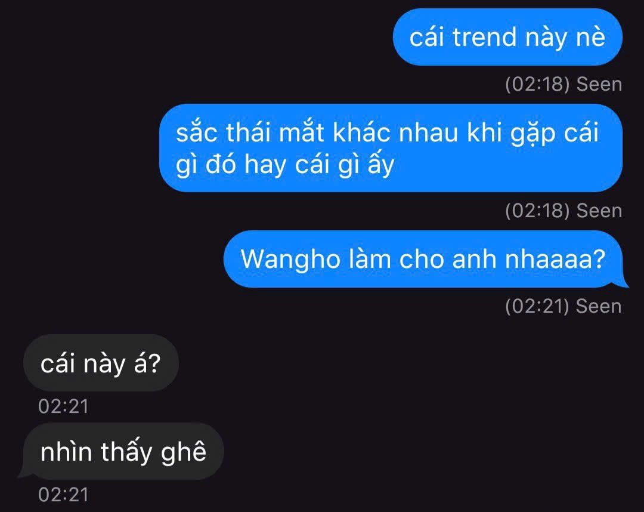This screenshot has width=644, height=512.
Task: Click the tail of the "nhìn thấy ghê" bubble
Action: (26, 473)
